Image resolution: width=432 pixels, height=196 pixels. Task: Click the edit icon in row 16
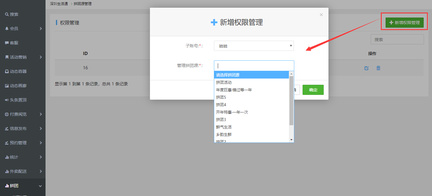(367, 68)
